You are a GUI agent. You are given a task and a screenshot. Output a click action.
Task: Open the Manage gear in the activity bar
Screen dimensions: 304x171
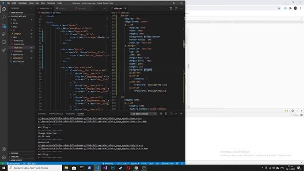pos(4,157)
